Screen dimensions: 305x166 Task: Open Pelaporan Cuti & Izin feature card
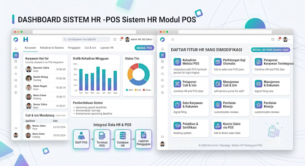(190, 86)
